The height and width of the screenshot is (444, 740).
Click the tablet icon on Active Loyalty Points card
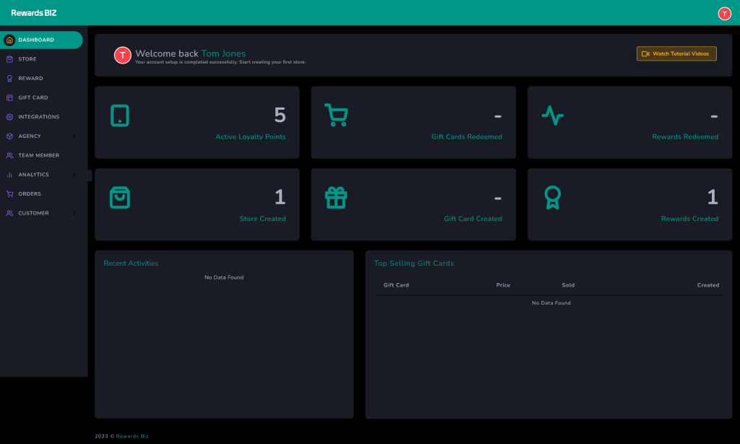point(120,116)
